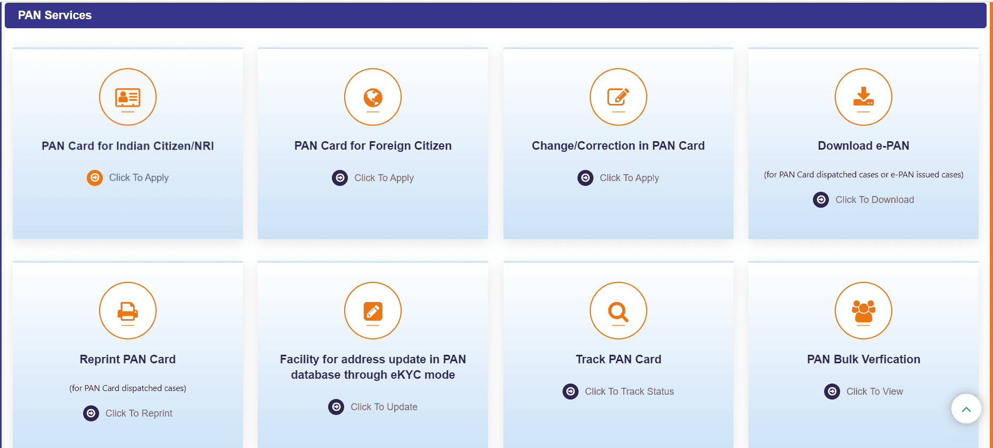Screen dimensions: 993x448
Task: Click the download icon for e-PAN
Action: coord(863,97)
